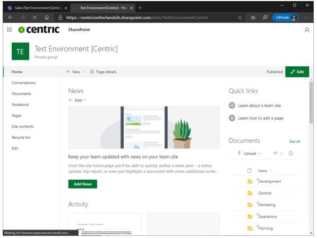
Task: Open the Development folder name
Action: pyautogui.click(x=270, y=181)
